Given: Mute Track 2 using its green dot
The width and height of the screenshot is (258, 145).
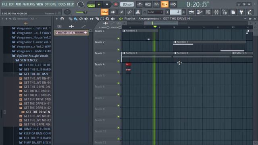Looking at the screenshot, I should click(118, 50).
